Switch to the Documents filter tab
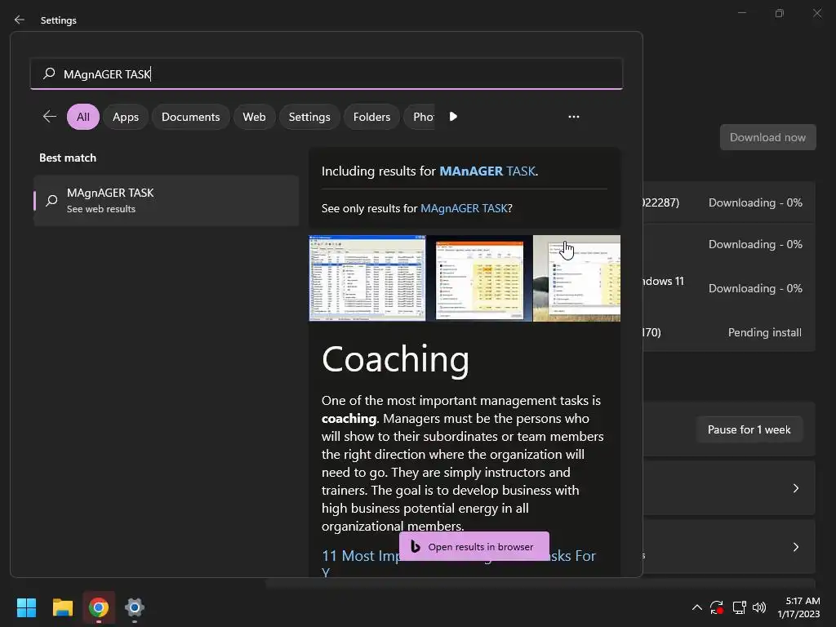Screen dimensions: 836x627 (190, 117)
